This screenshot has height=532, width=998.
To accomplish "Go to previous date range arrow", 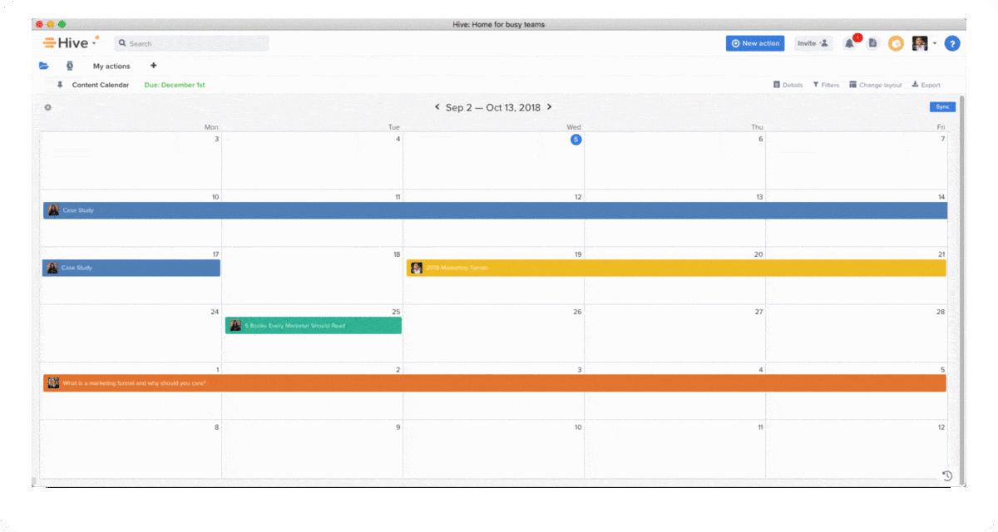I will [437, 107].
